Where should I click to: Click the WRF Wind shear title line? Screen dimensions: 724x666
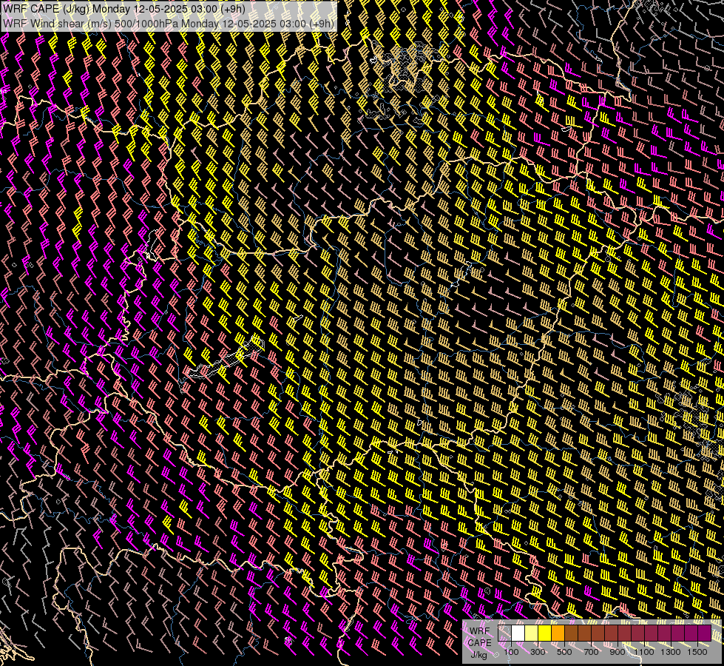[169, 24]
